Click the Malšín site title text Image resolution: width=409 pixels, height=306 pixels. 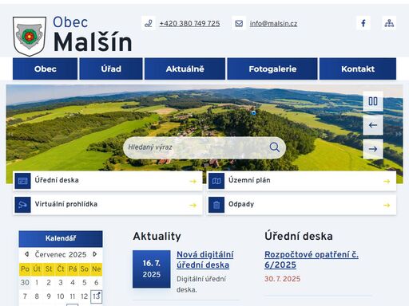point(93,42)
